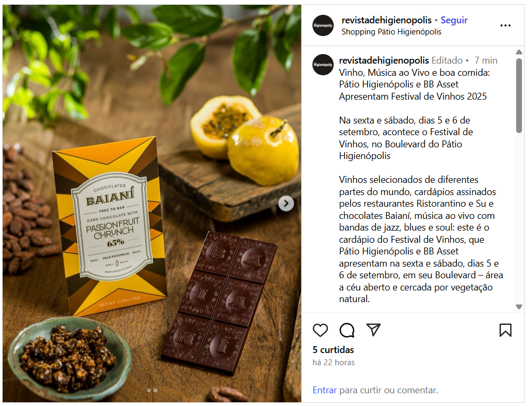This screenshot has height=406, width=531.
Task: Click the caption scrollbar thumb
Action: (519, 96)
